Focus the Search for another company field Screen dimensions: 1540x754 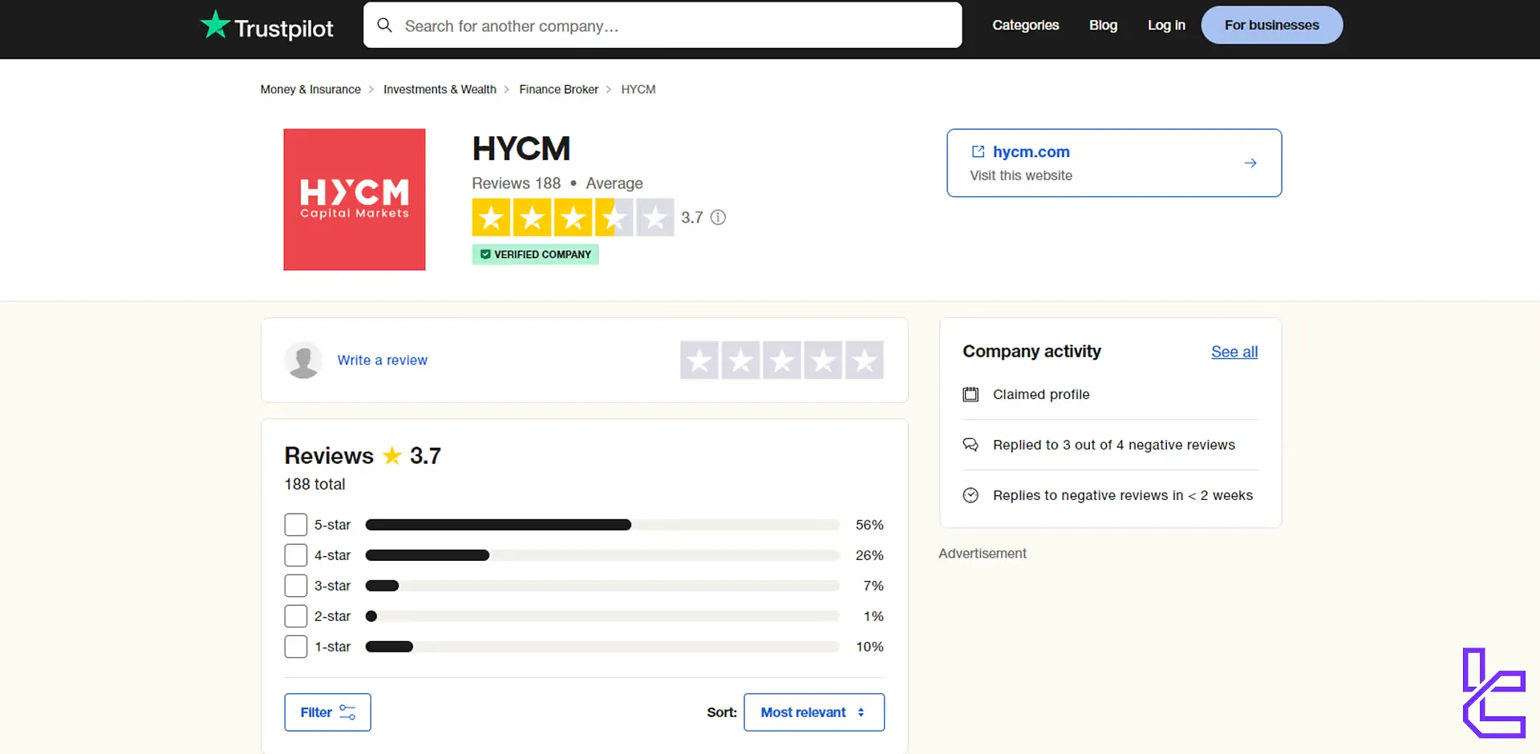(663, 26)
